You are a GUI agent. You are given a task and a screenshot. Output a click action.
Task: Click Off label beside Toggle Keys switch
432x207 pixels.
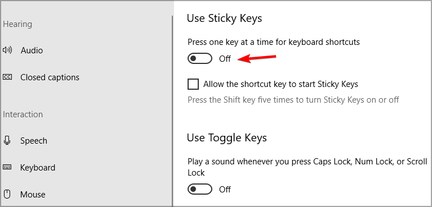coord(225,190)
